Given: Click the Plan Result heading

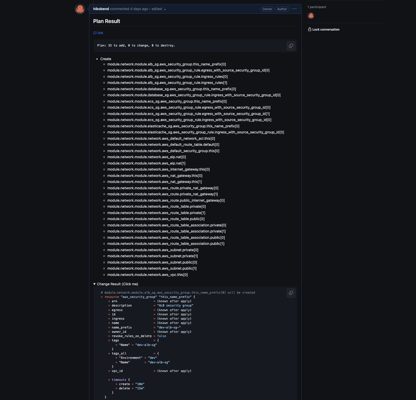Looking at the screenshot, I should click(x=107, y=21).
